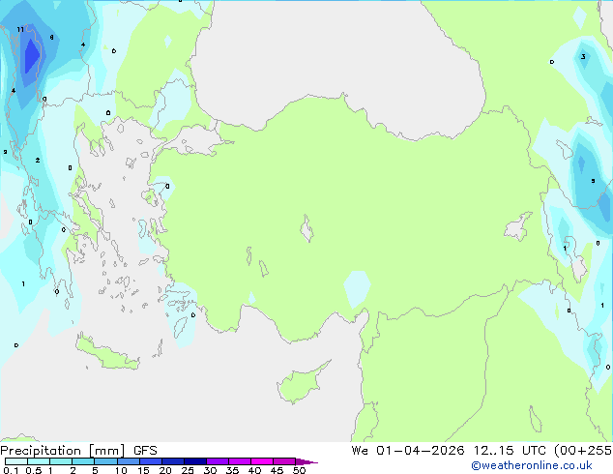Screen dimensions: 613x474
Task: Click the '20' legend scale label
Action: (165, 470)
